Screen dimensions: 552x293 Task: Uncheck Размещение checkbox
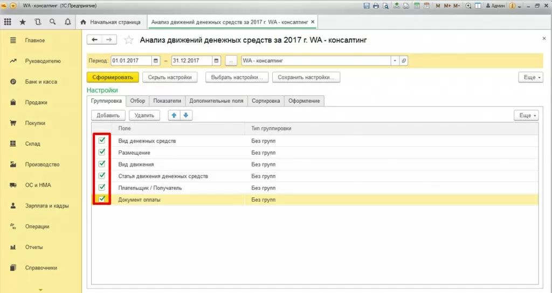pos(102,152)
